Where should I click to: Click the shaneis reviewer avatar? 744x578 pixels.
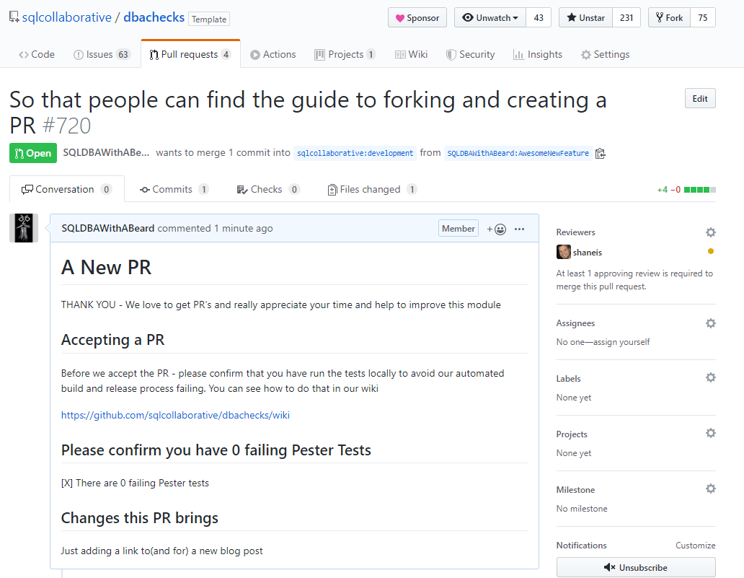564,252
